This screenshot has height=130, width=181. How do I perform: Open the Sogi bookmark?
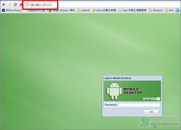click(x=132, y=10)
